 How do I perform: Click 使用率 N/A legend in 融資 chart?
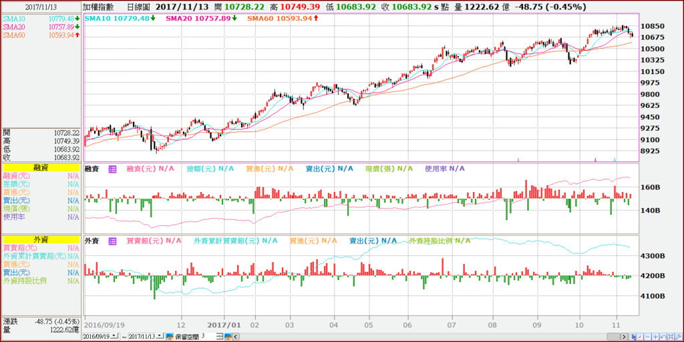tap(444, 169)
